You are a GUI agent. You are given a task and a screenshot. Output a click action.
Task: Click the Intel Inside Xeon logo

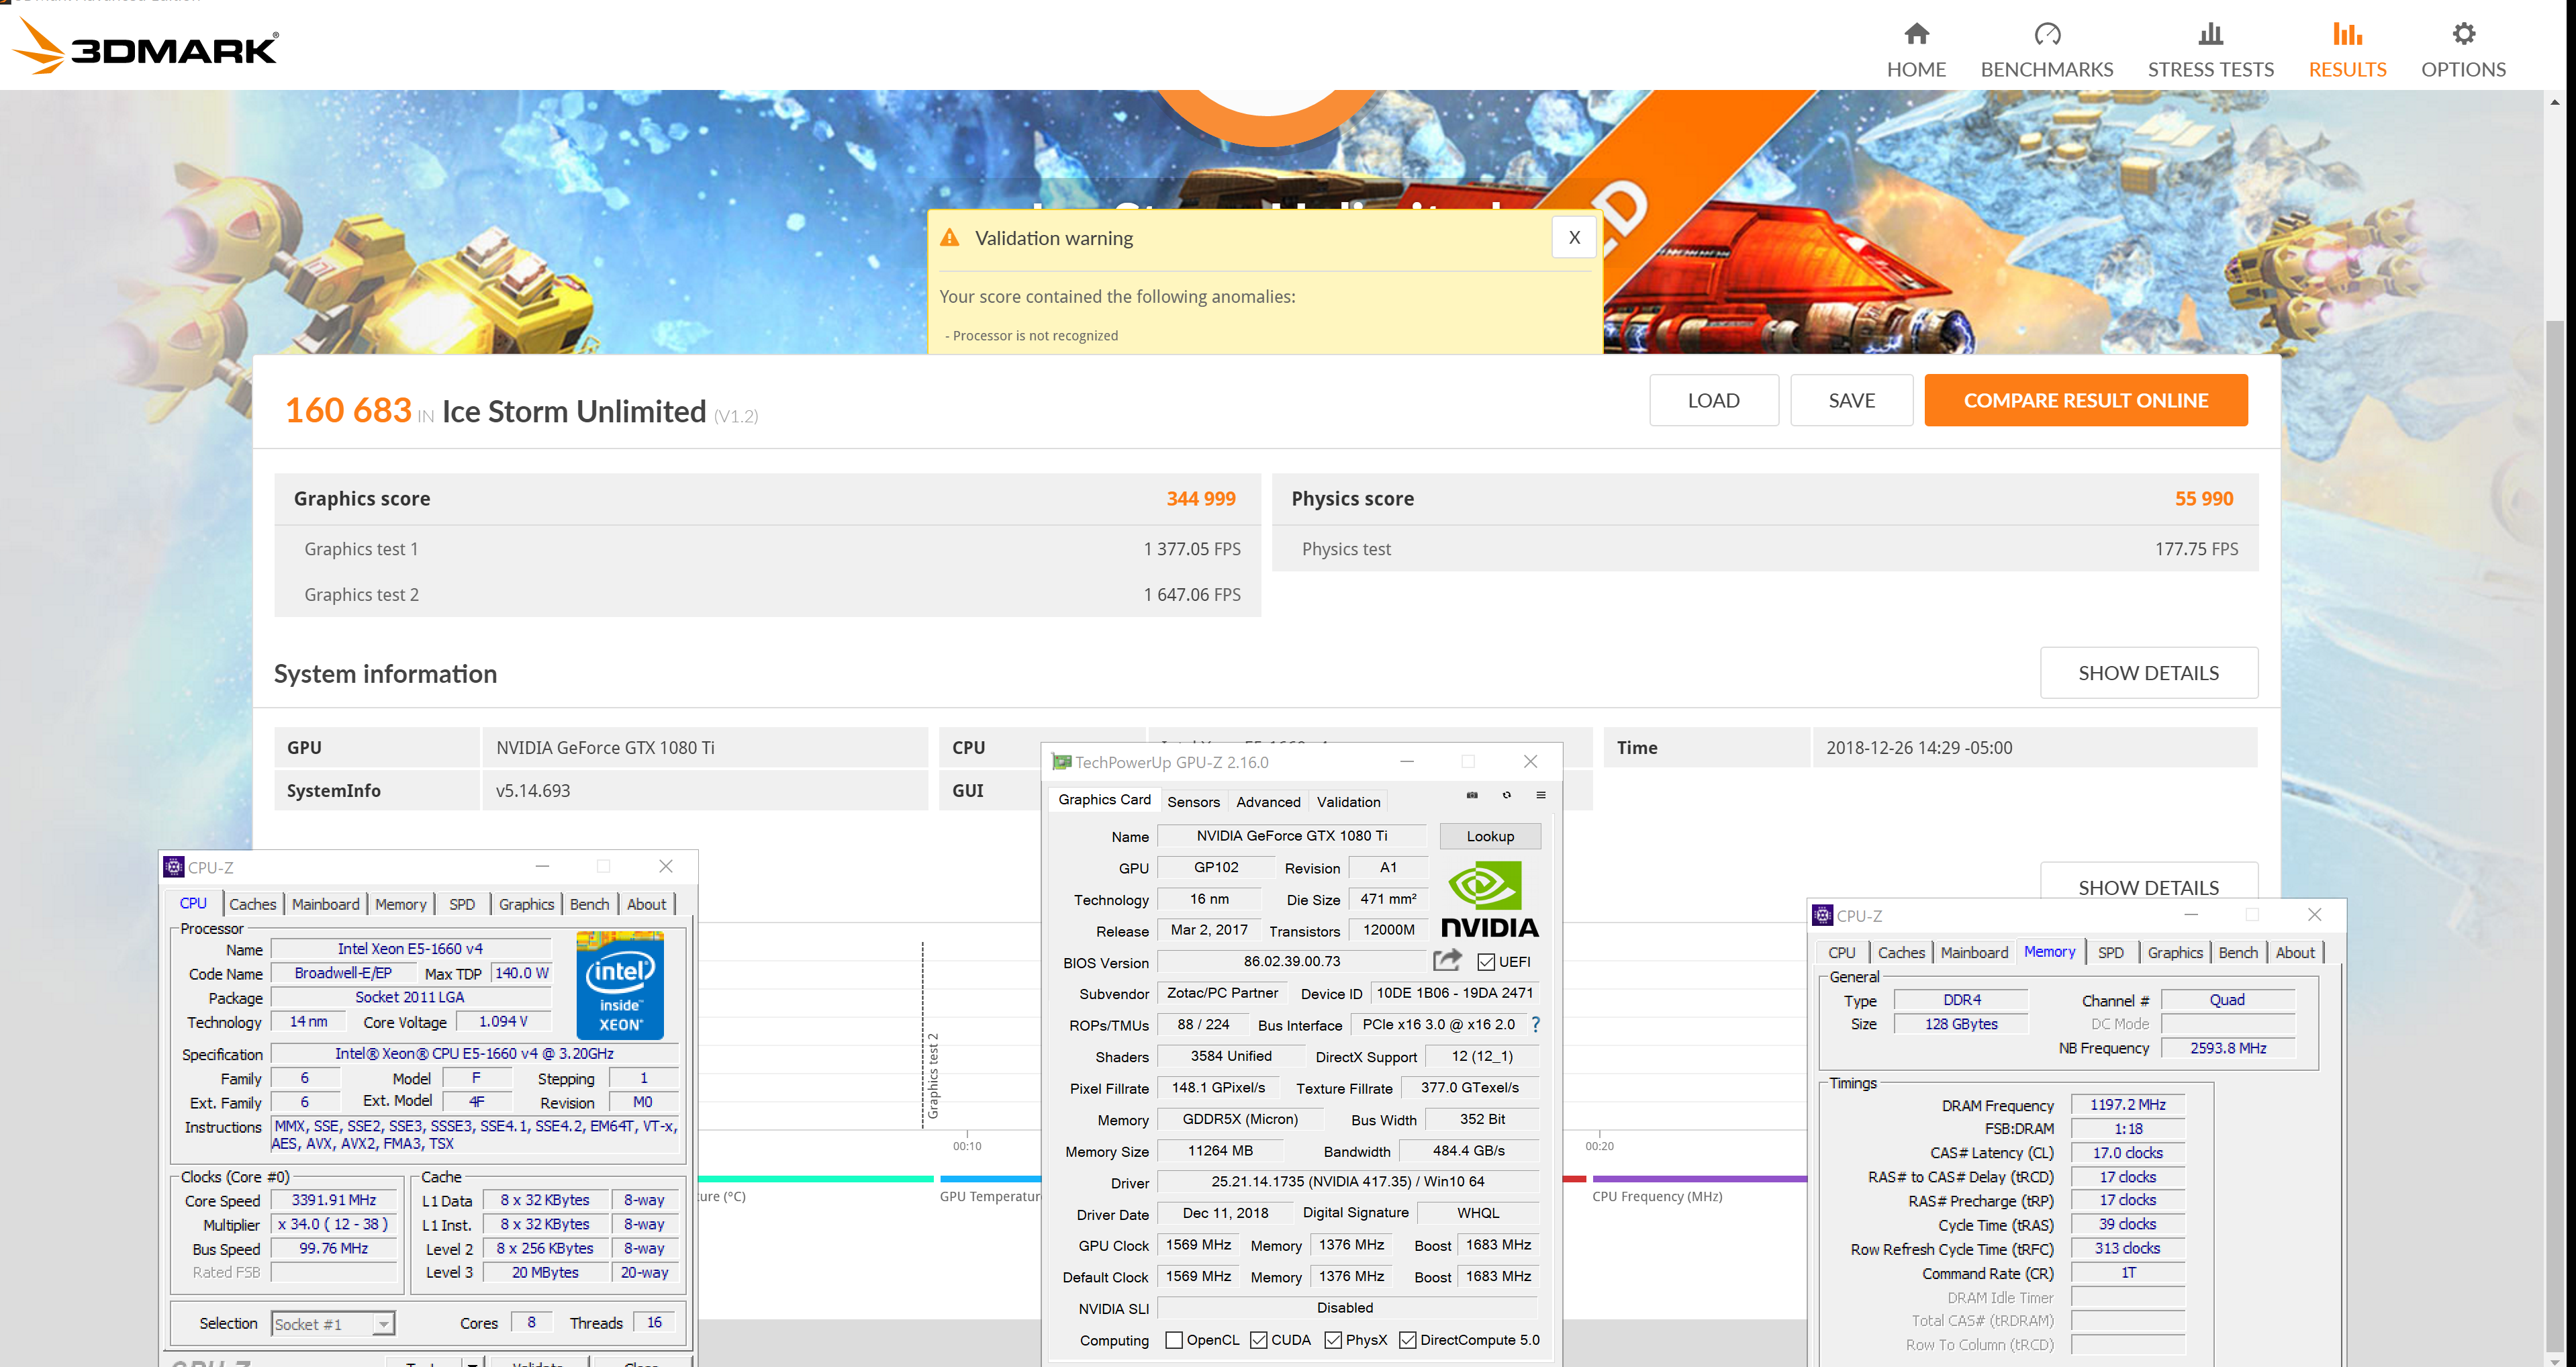coord(620,986)
